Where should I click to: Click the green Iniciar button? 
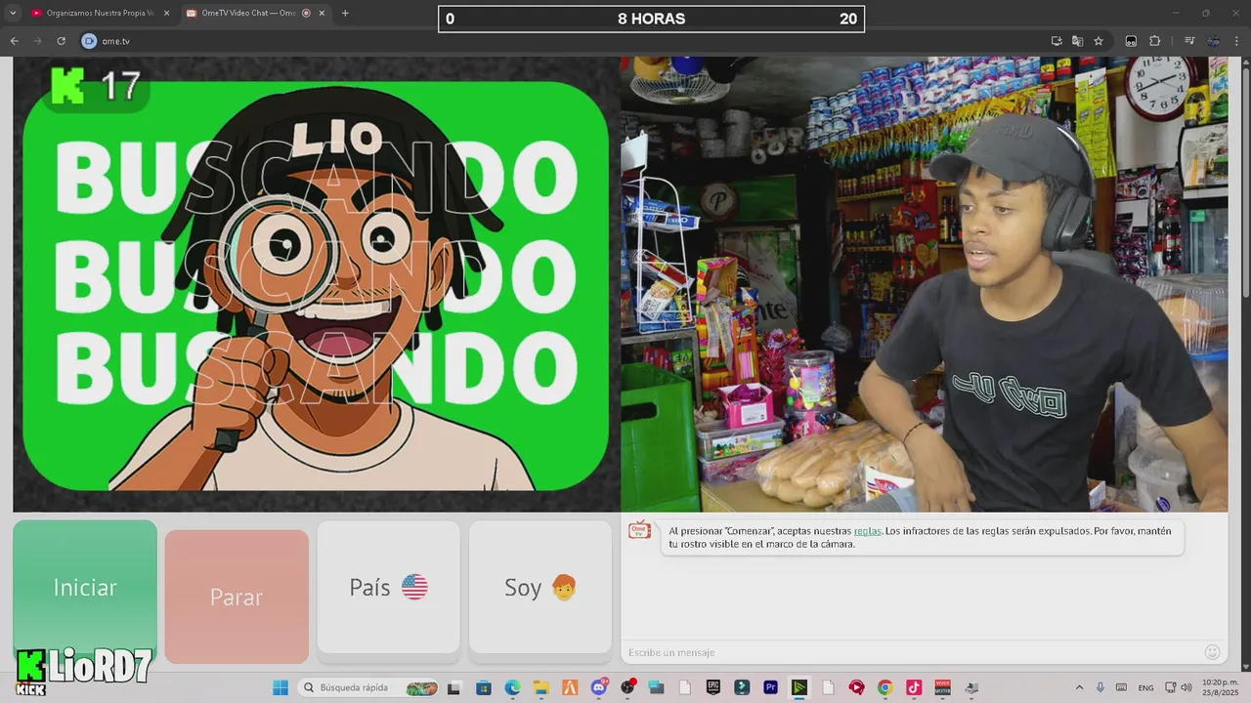[85, 587]
